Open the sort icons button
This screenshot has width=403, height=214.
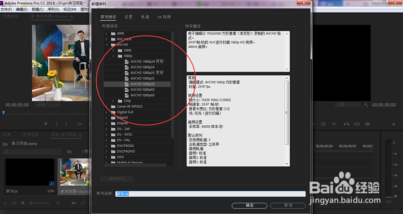58,203
